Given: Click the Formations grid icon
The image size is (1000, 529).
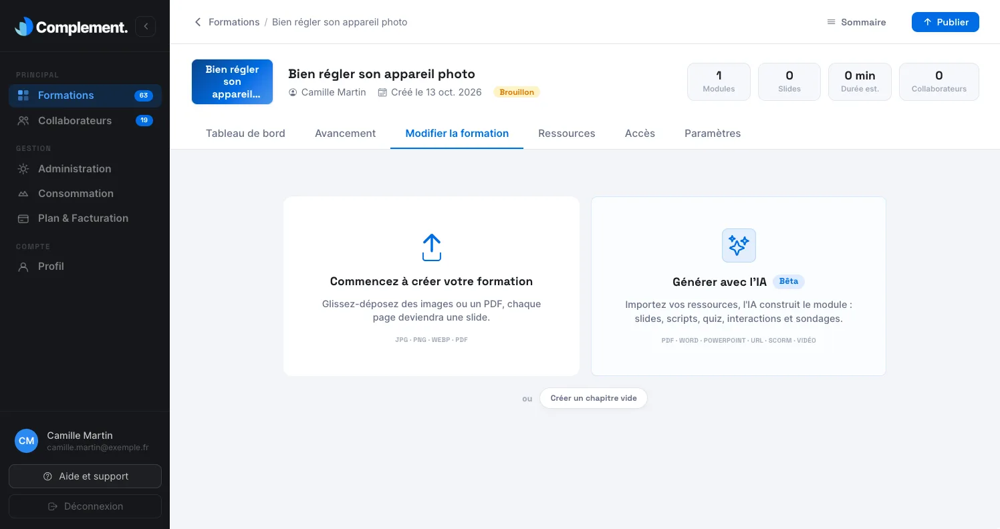Looking at the screenshot, I should click(x=23, y=96).
